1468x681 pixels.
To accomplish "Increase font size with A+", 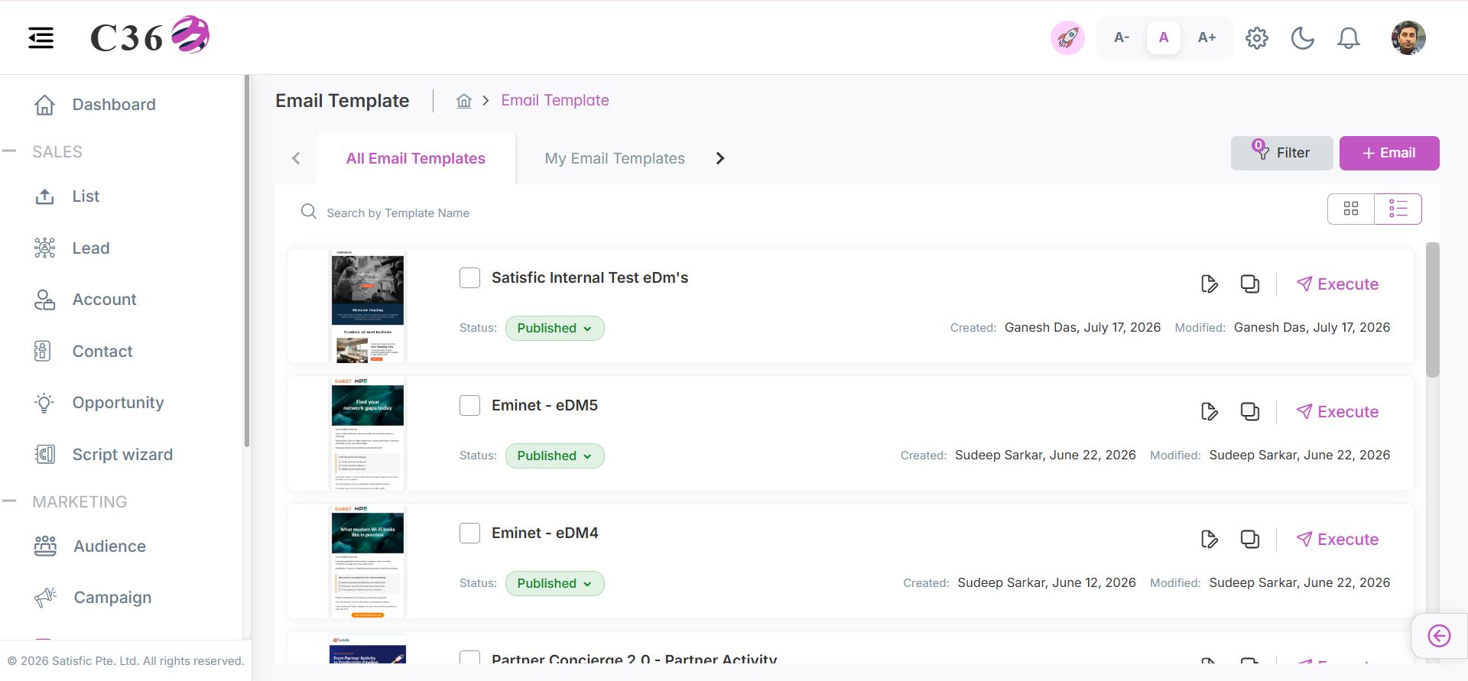I will [1207, 37].
